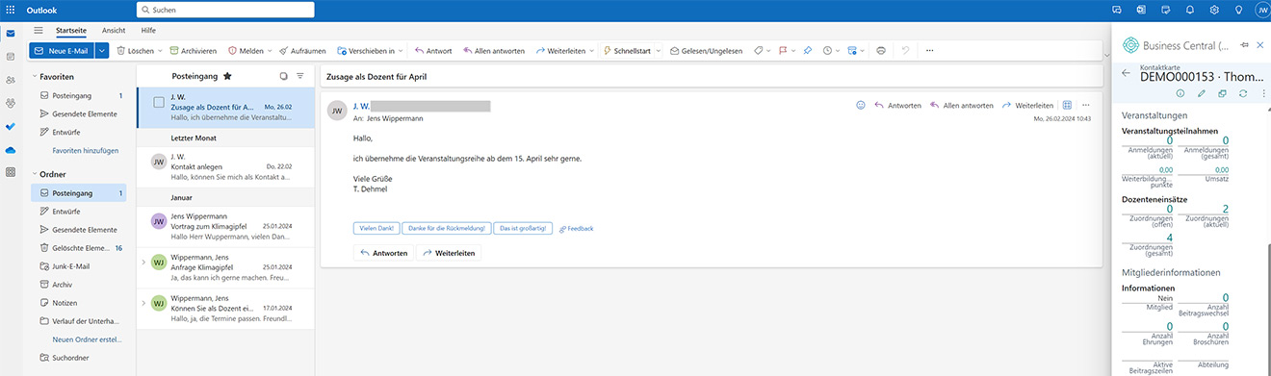
Task: Open the Groups module in left rail
Action: click(11, 103)
